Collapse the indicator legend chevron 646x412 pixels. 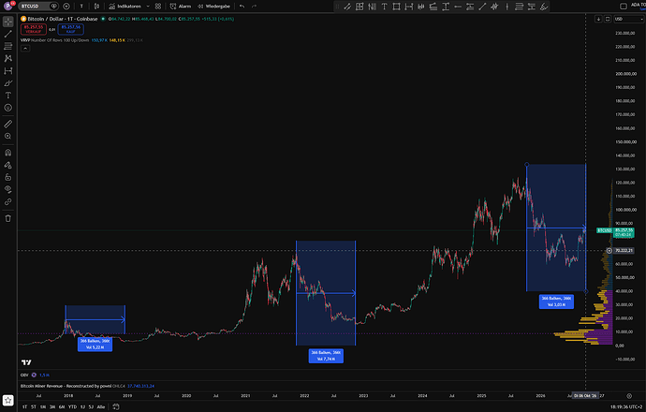[x=25, y=48]
